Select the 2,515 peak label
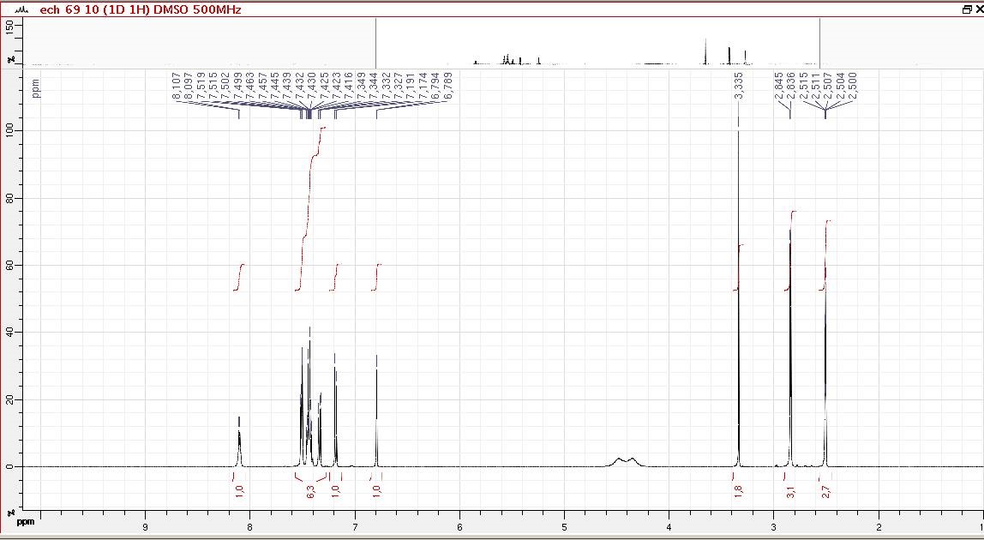The image size is (984, 540). click(x=803, y=86)
